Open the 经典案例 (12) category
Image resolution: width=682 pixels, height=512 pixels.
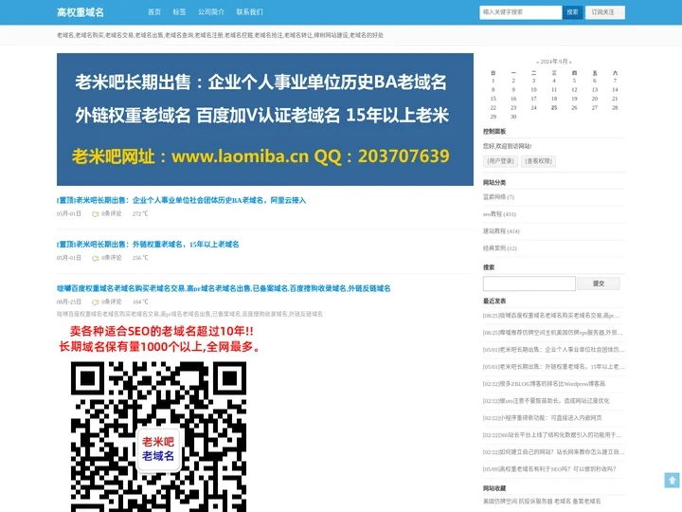tap(500, 248)
